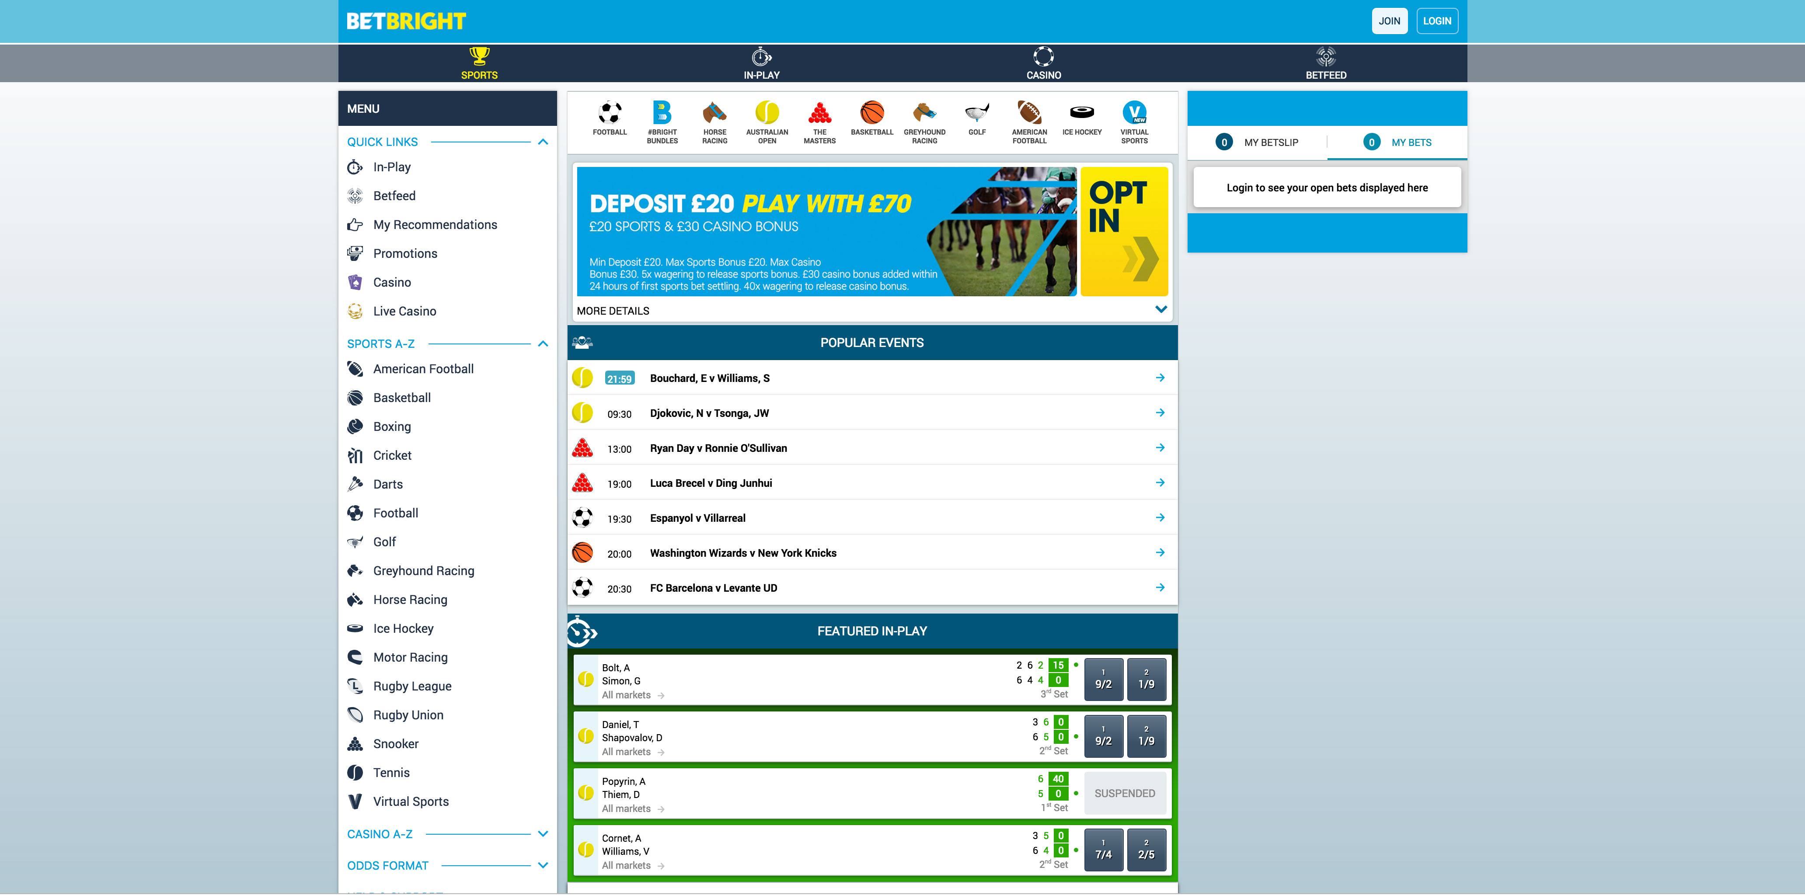
Task: Click the Login button
Action: coord(1437,21)
